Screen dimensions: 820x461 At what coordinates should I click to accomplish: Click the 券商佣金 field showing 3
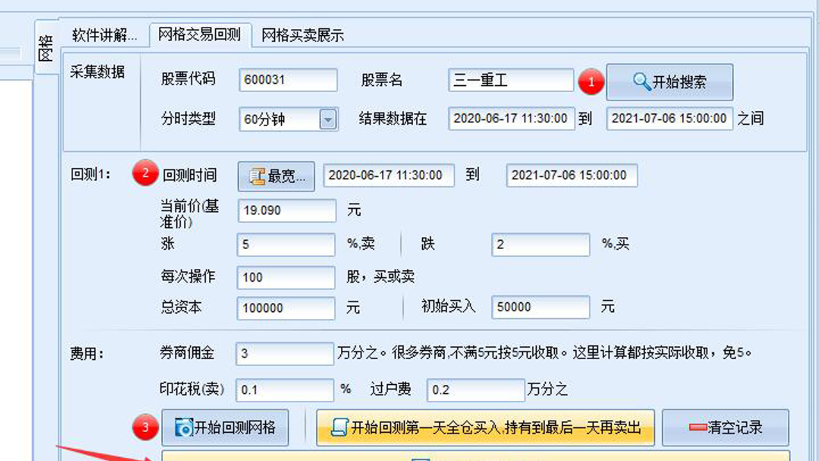(x=285, y=353)
